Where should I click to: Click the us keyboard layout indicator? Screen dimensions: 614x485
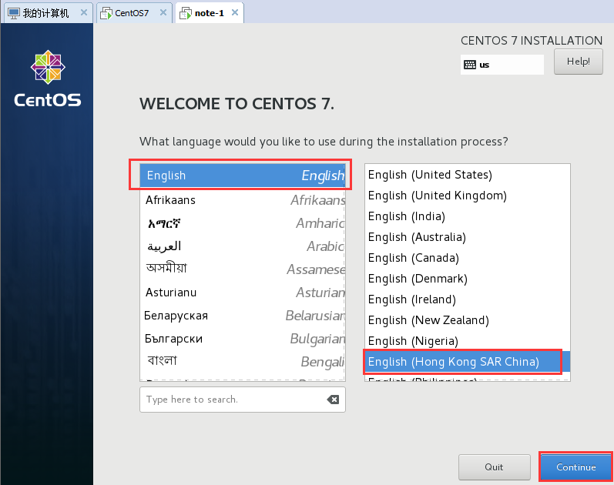pyautogui.click(x=502, y=65)
